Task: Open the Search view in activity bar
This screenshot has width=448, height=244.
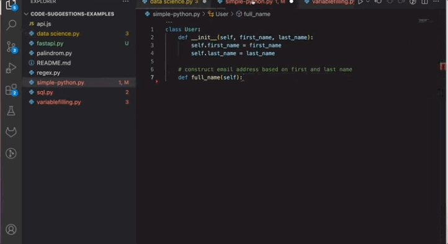Action: pos(11,25)
